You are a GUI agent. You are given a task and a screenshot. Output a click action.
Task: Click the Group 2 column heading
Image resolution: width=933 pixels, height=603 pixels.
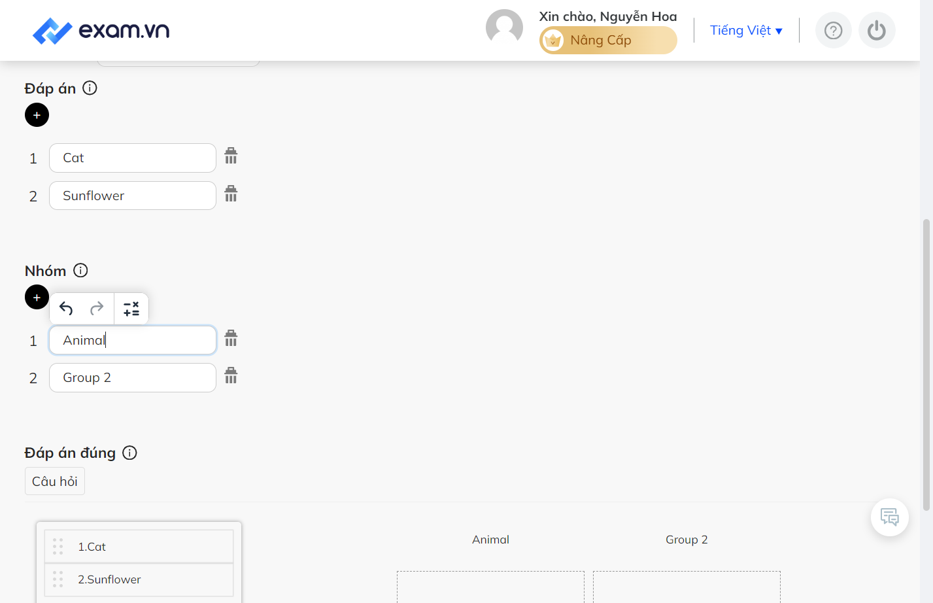click(687, 540)
